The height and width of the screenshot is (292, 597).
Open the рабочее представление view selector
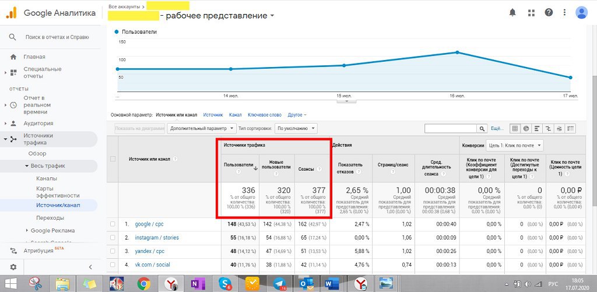(220, 16)
